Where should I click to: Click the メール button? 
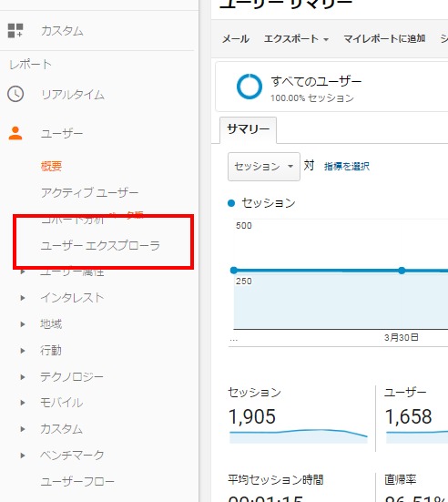(236, 39)
